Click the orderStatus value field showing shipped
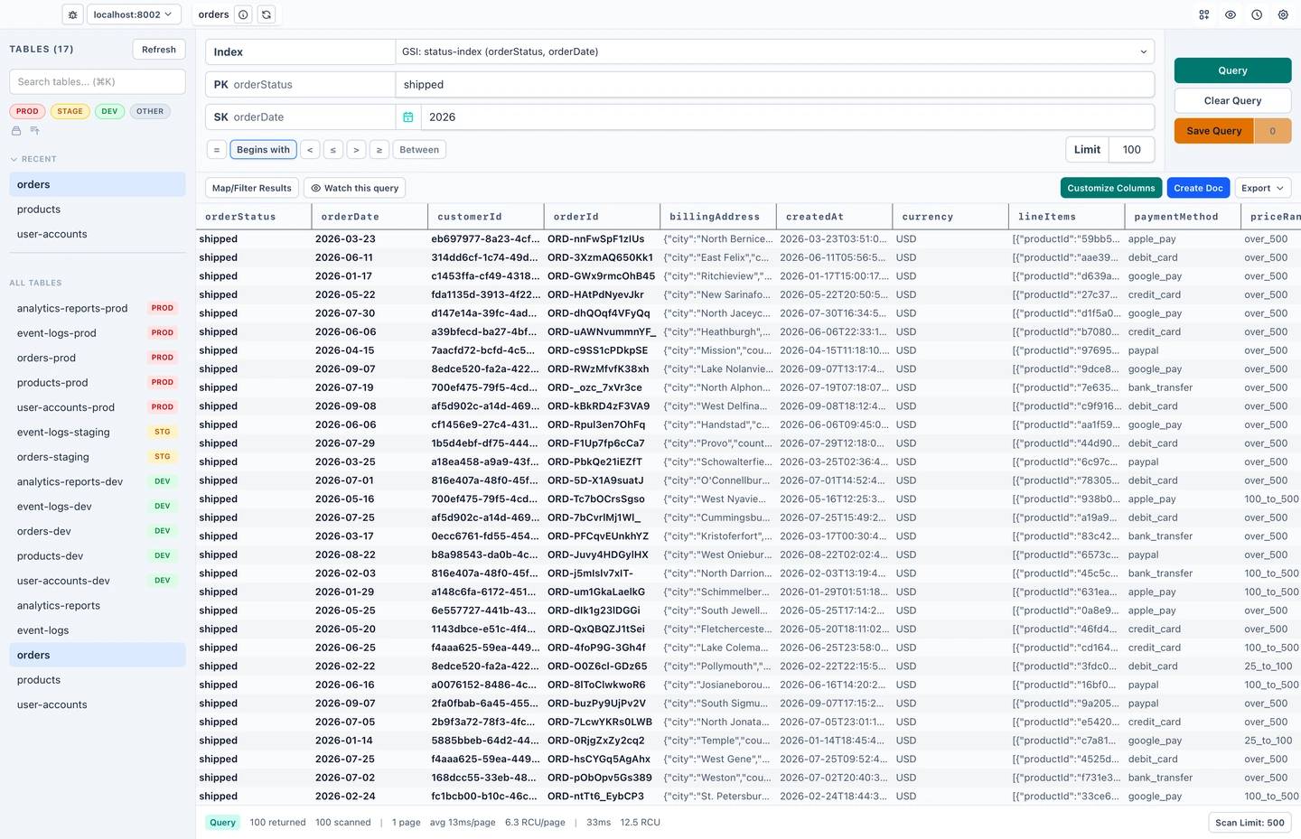The image size is (1301, 839). (x=775, y=85)
